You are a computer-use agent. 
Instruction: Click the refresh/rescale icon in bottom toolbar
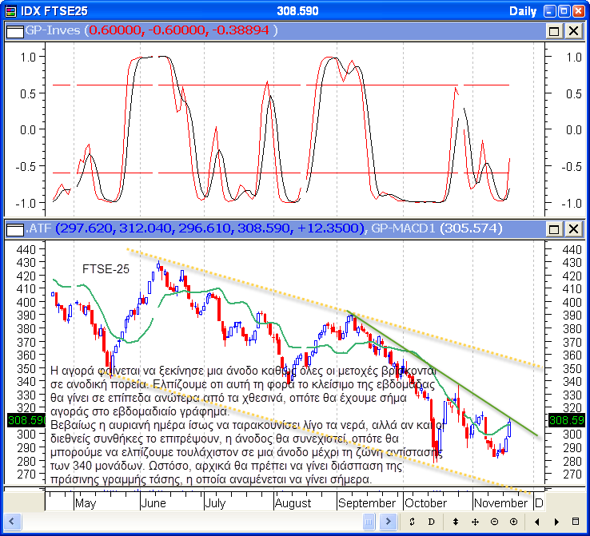tap(411, 522)
